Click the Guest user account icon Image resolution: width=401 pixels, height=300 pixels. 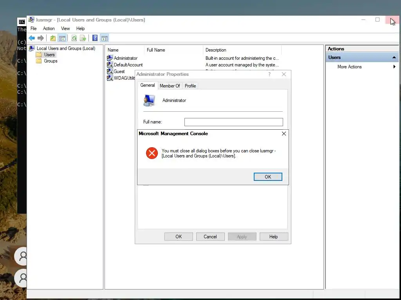point(110,71)
